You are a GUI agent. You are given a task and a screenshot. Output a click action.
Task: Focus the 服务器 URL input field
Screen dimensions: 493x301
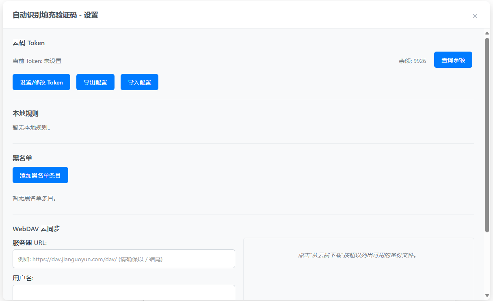click(124, 259)
